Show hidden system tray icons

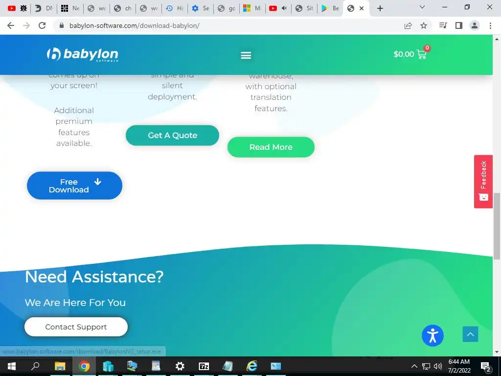tap(414, 366)
